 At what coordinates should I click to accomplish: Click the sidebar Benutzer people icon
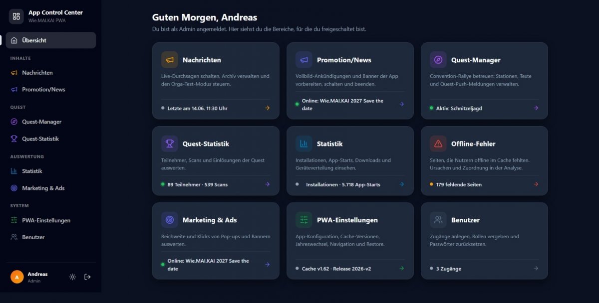pyautogui.click(x=14, y=237)
